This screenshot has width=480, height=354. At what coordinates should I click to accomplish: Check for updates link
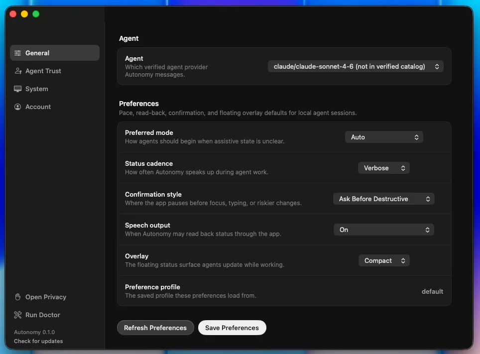point(38,341)
